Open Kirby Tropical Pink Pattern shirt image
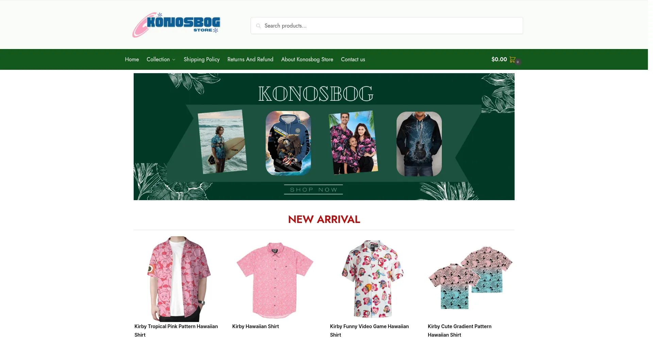653x338 pixels. coord(177,279)
